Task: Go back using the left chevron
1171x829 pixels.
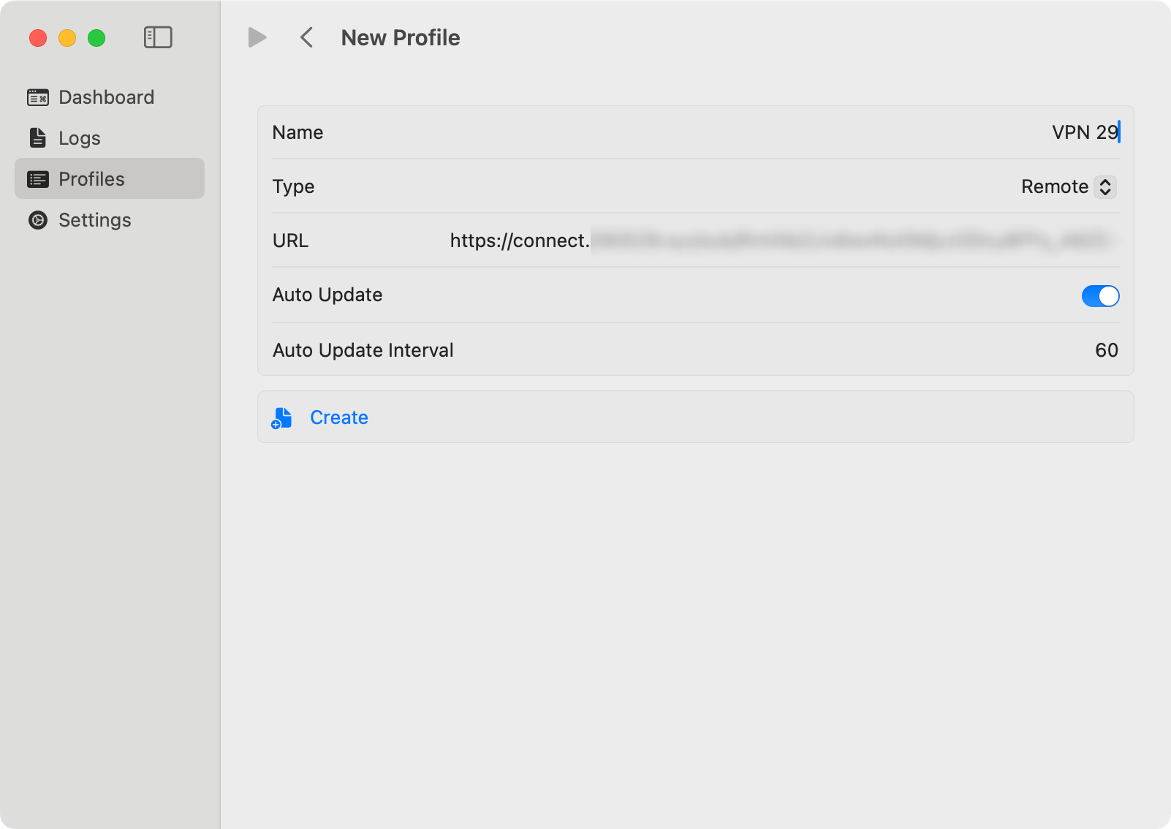Action: point(307,37)
